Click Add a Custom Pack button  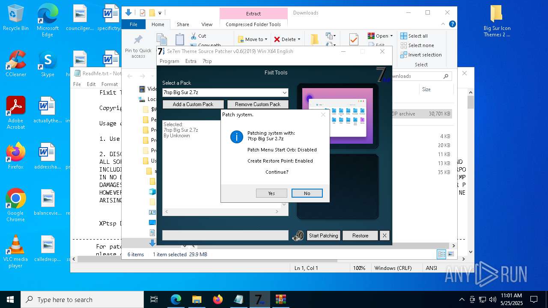click(193, 104)
